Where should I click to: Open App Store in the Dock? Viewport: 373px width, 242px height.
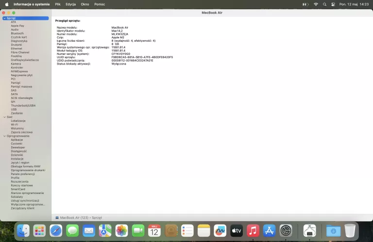(269, 230)
